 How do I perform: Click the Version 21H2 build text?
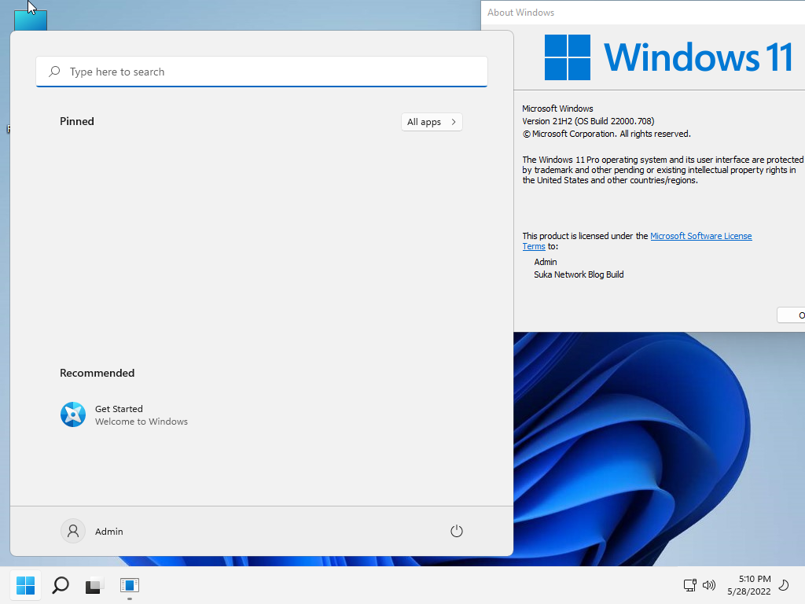click(588, 121)
